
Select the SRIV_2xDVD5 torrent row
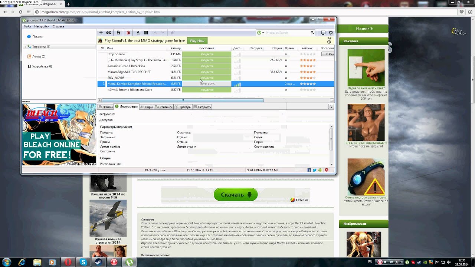coord(216,78)
